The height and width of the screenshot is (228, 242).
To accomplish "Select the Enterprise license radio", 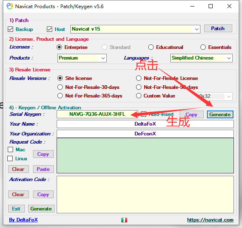I will pos(59,47).
